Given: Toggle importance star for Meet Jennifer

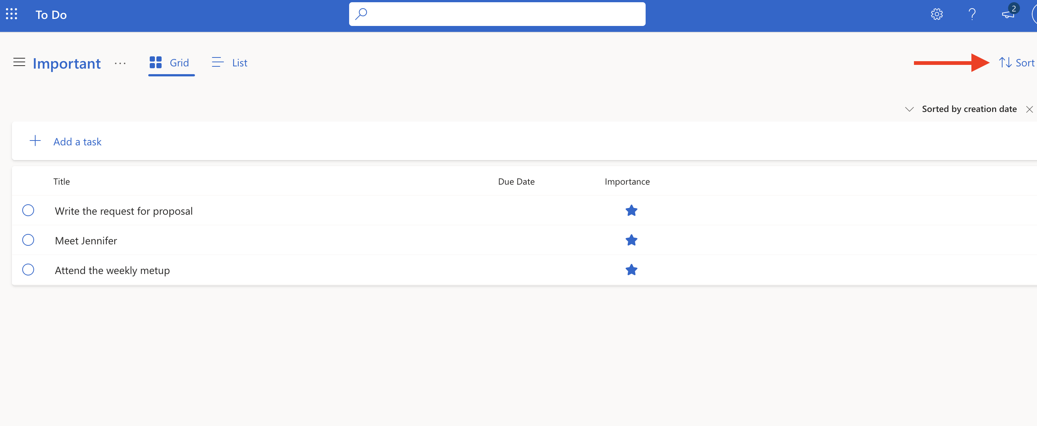Looking at the screenshot, I should point(631,240).
